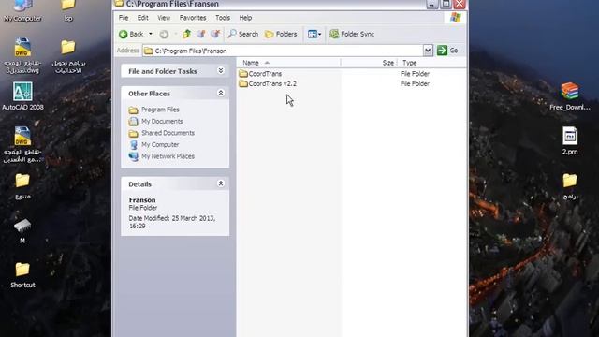Sort by the Type column header
The height and width of the screenshot is (337, 599).
point(431,63)
